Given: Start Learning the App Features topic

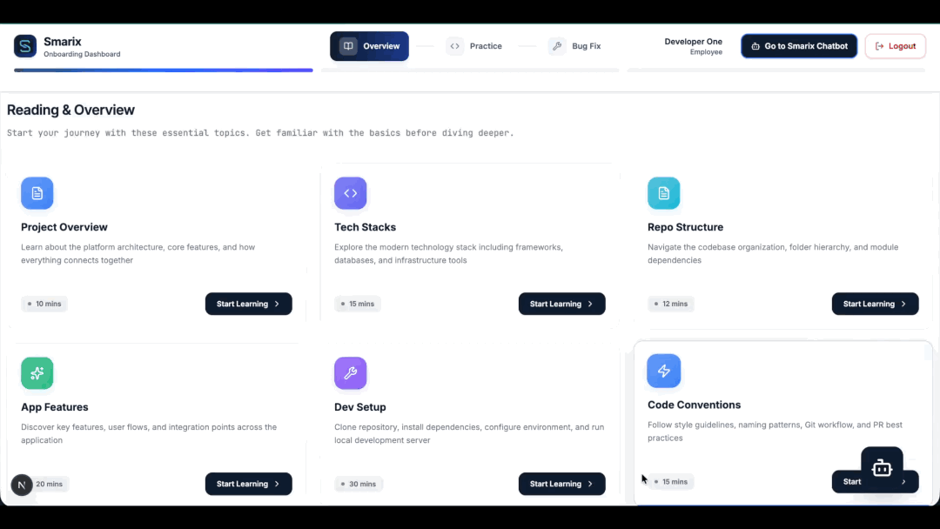Looking at the screenshot, I should coord(248,484).
